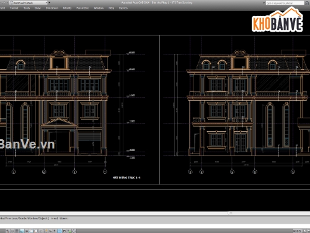Toggle 3D Object Snap in status bar
This screenshot has width=310, height=233.
pos(36,231)
